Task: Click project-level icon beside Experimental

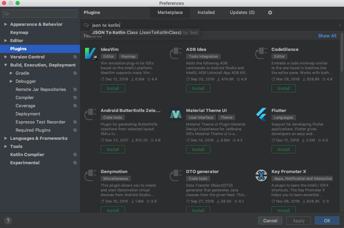Action: [75, 163]
